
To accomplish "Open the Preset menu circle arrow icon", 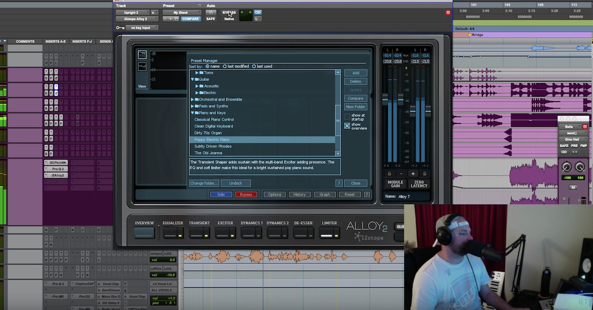I will tap(200, 6).
